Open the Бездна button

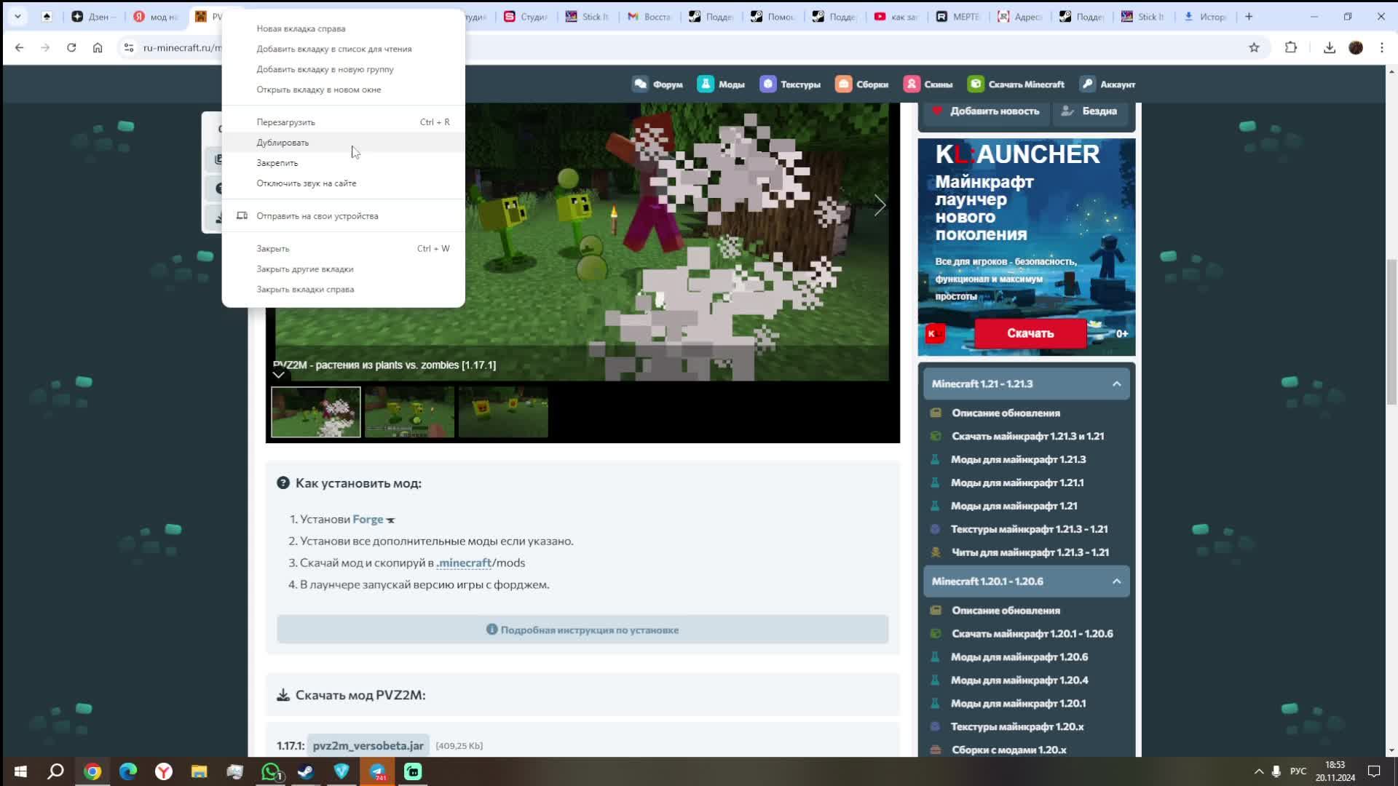coord(1090,111)
